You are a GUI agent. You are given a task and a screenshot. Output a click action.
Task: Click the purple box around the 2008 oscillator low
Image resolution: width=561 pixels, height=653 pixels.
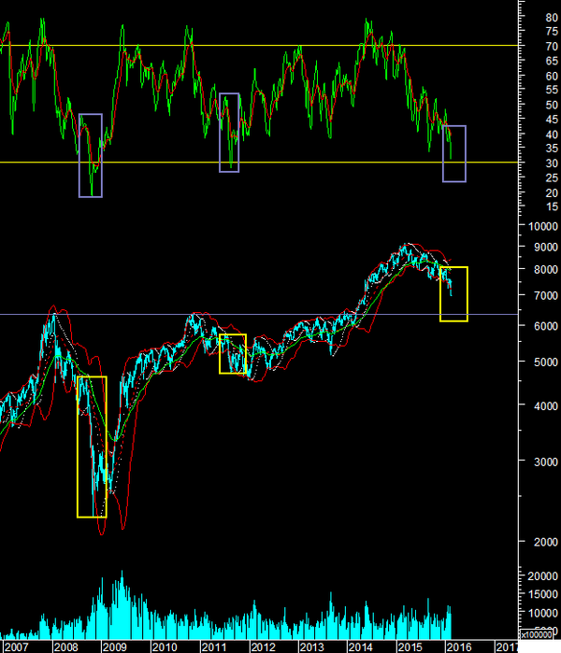coord(91,155)
